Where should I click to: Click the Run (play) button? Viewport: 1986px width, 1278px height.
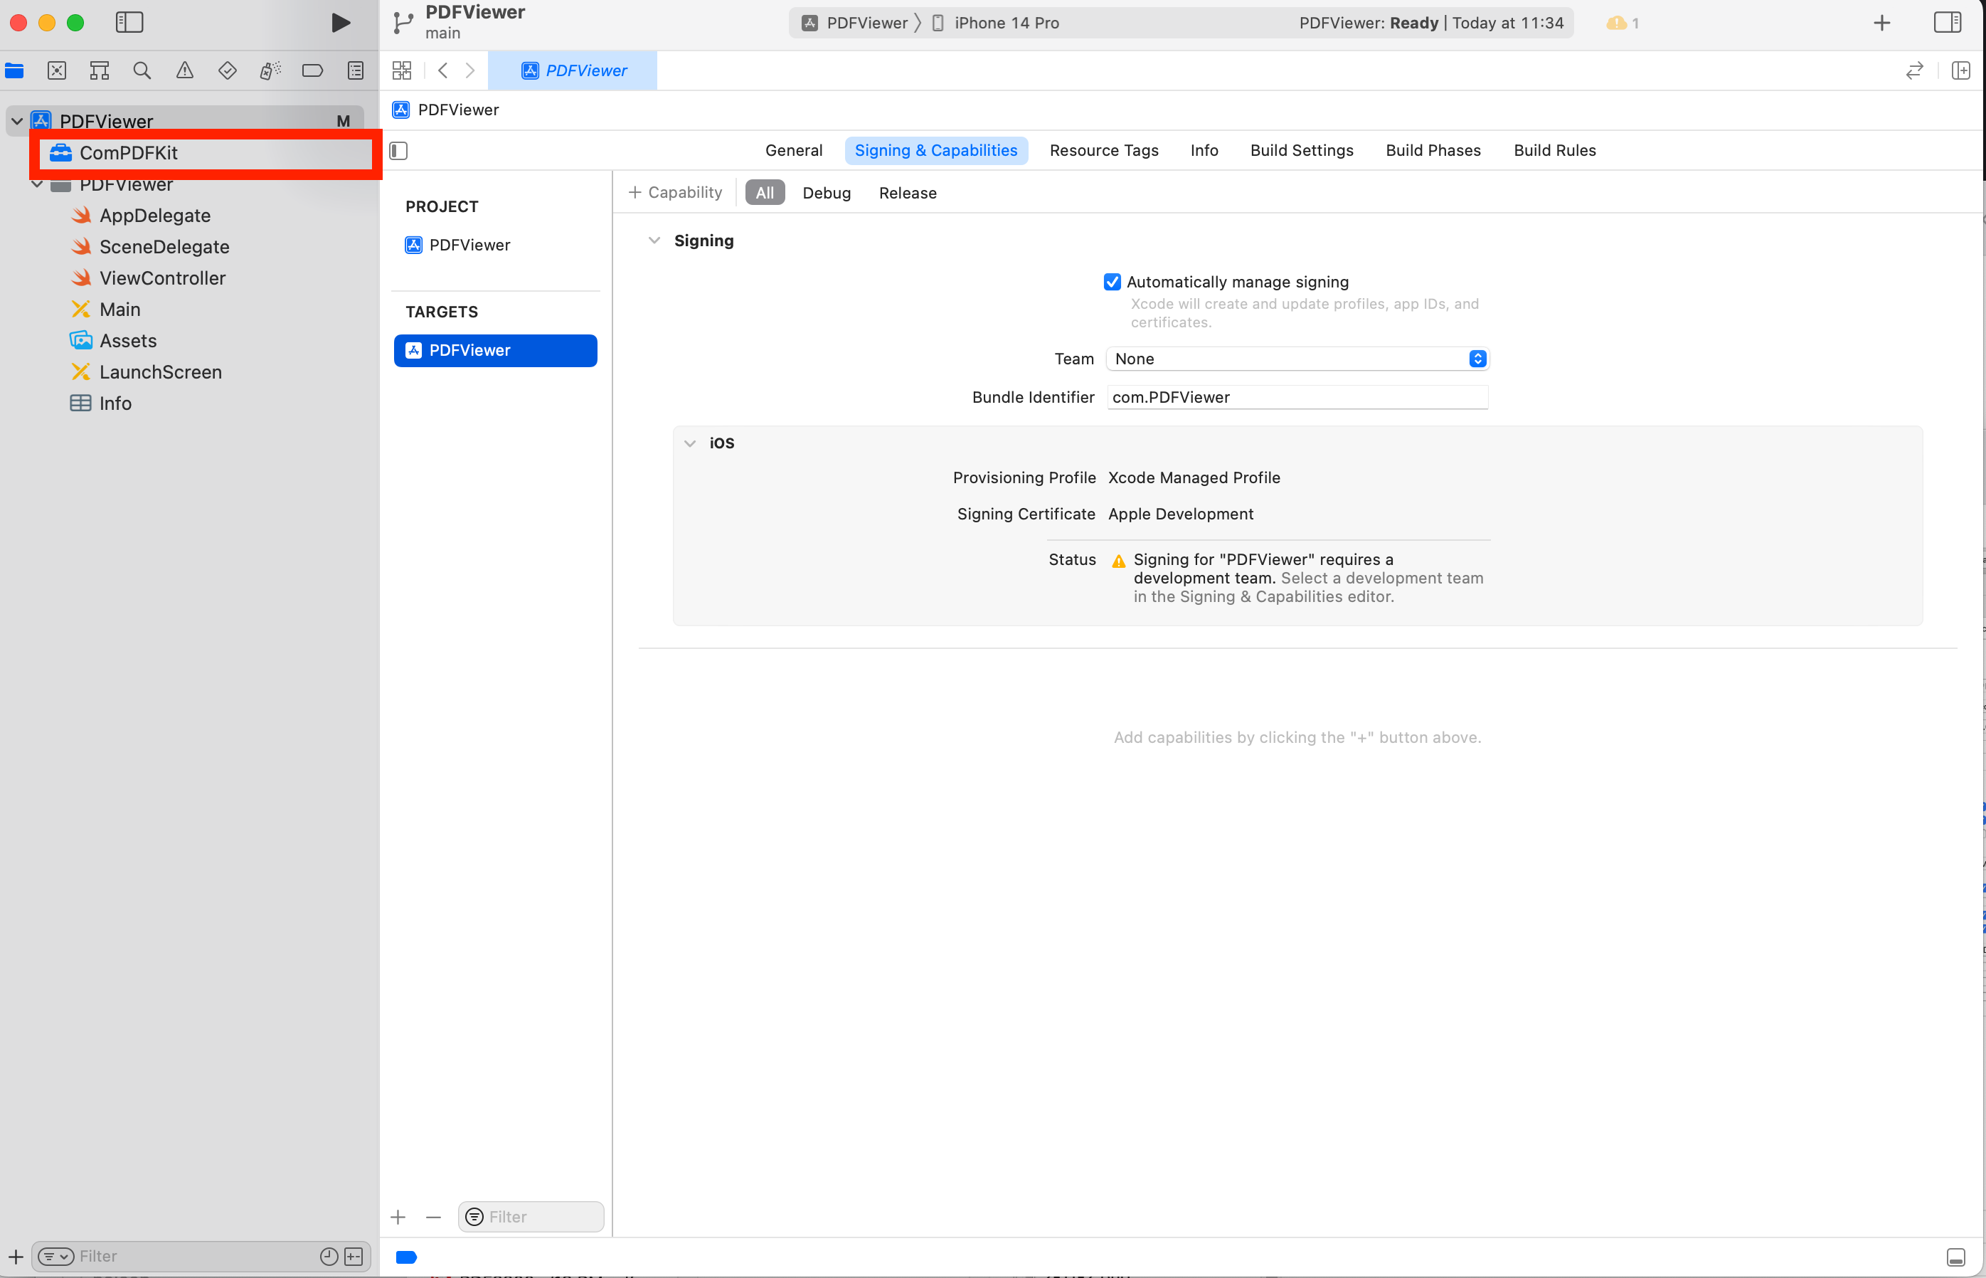(339, 22)
